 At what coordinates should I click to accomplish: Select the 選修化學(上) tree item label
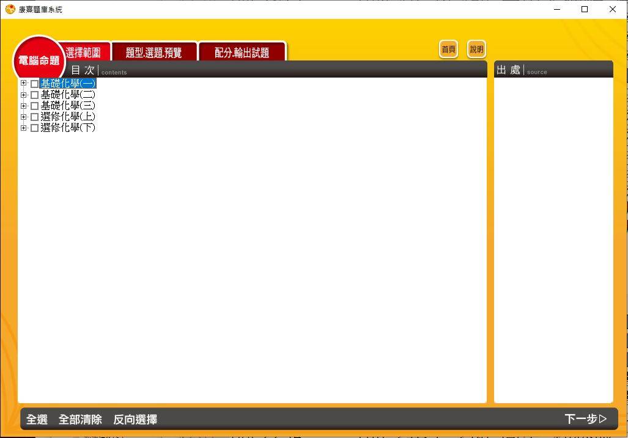(x=68, y=117)
